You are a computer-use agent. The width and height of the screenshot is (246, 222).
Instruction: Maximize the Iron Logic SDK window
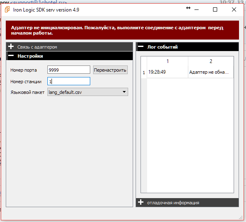[215, 9]
